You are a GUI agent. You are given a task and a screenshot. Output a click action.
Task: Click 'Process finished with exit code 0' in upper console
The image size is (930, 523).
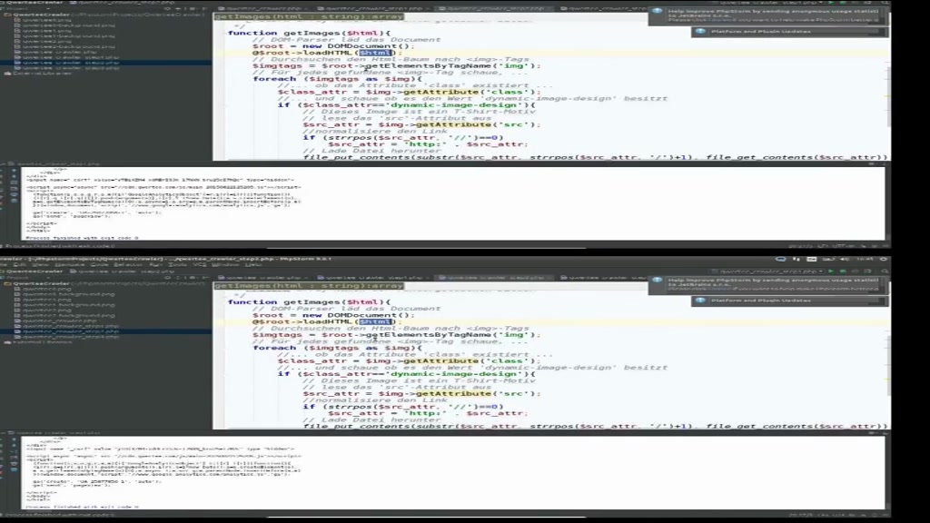[x=82, y=238]
